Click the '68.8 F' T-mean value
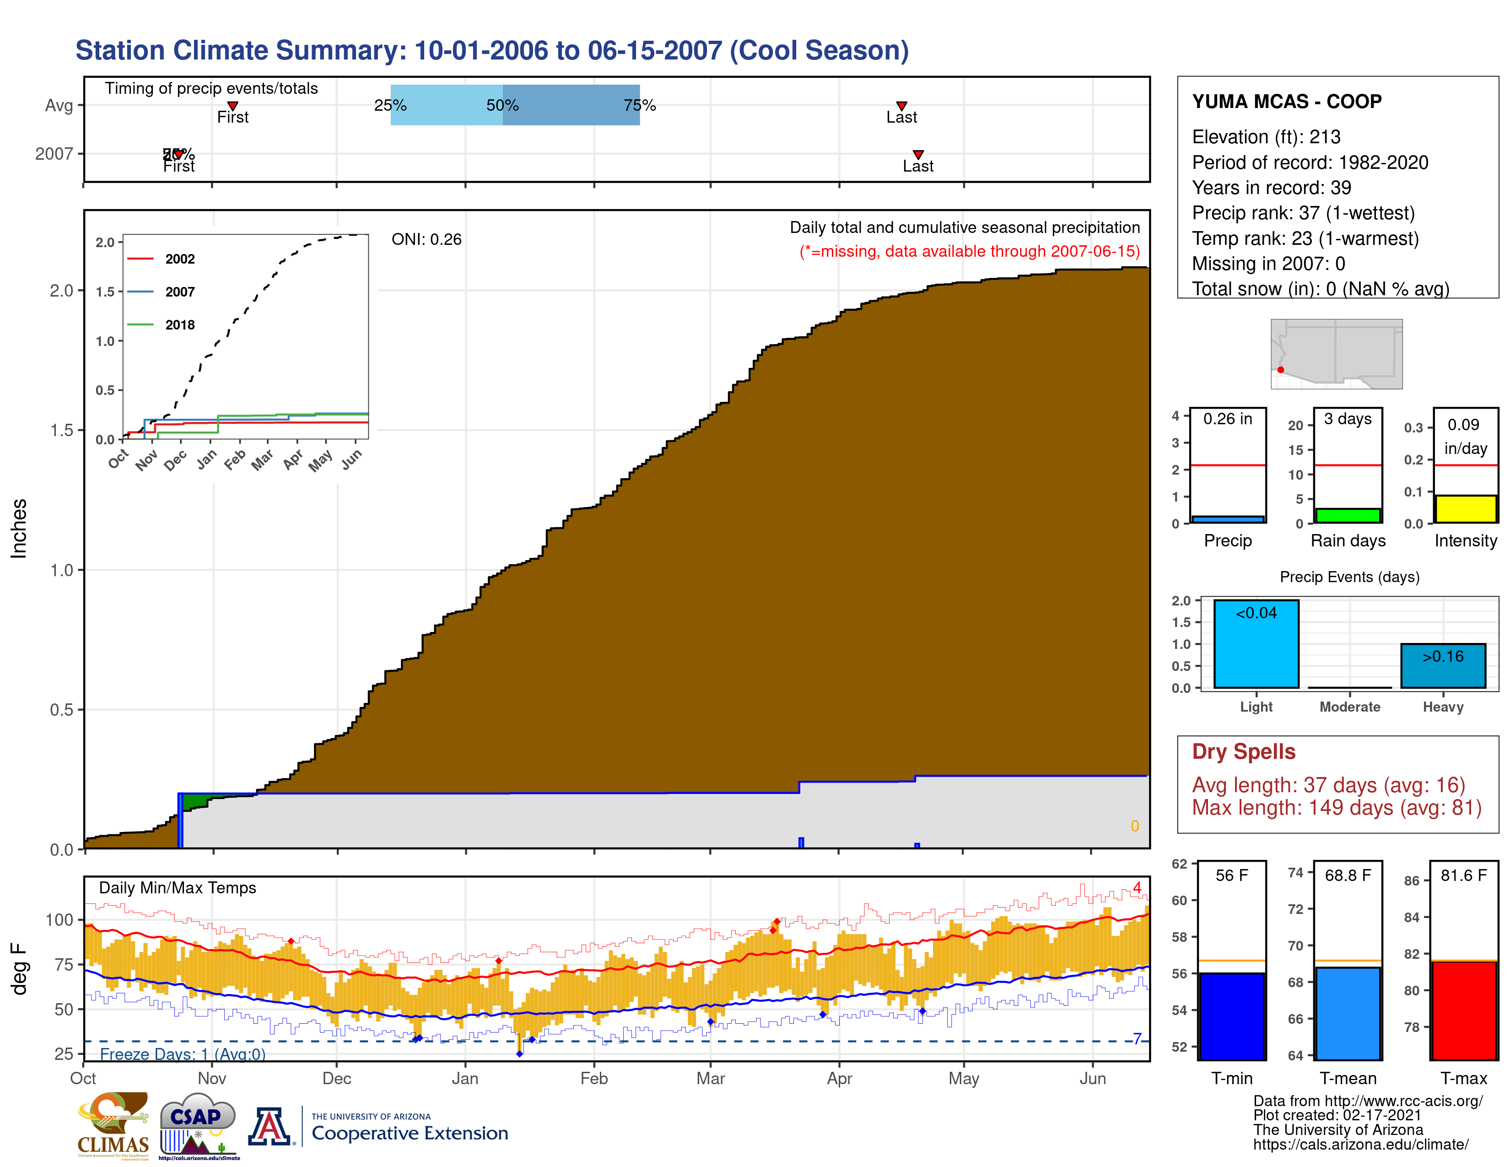 [1348, 875]
